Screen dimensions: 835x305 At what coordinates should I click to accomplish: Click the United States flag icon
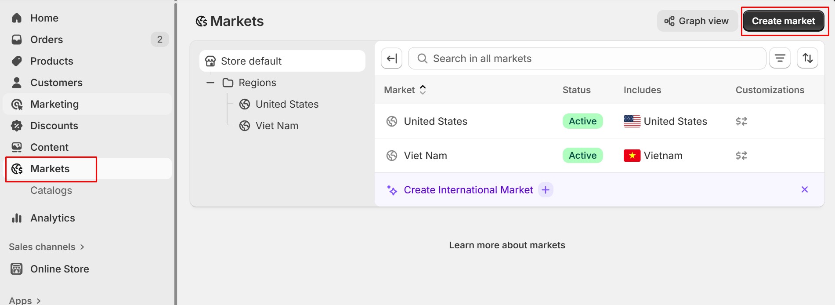pos(632,121)
